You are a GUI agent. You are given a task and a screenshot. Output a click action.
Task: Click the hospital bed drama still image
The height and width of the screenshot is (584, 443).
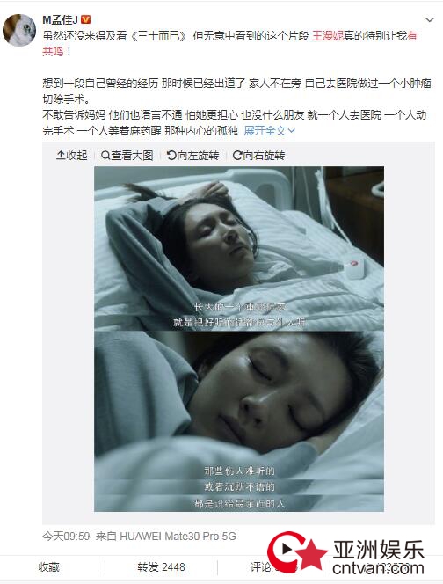pos(239,339)
